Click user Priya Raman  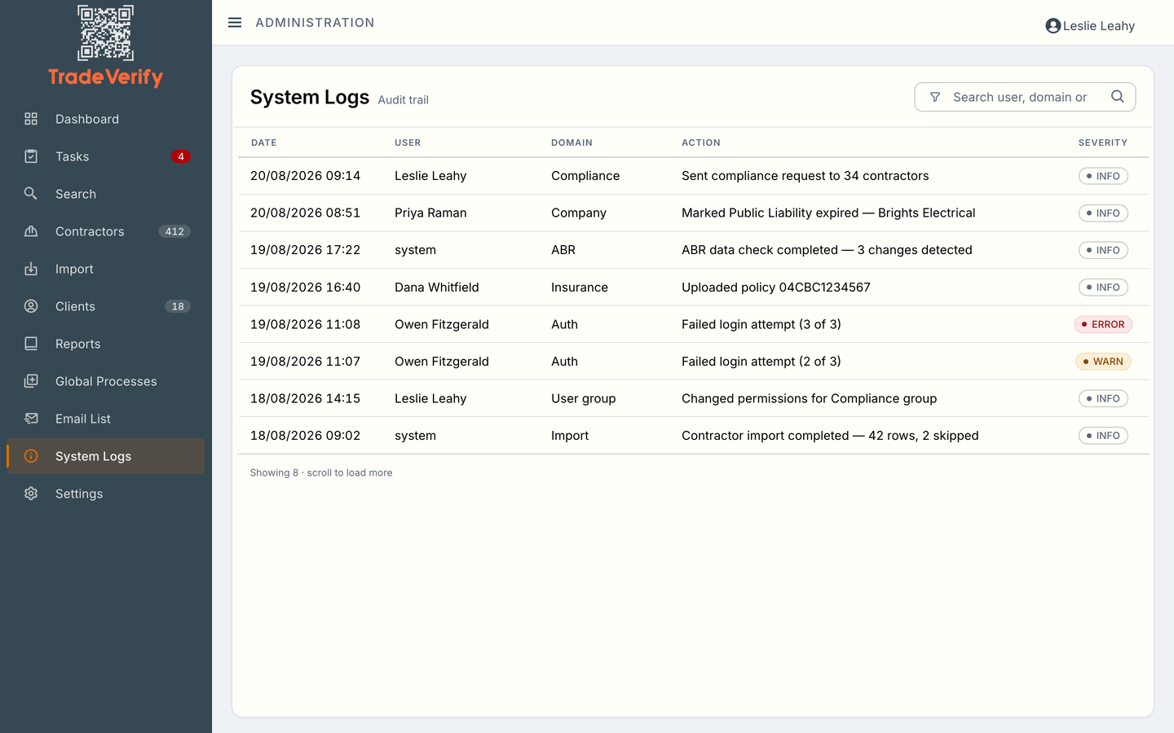point(430,213)
